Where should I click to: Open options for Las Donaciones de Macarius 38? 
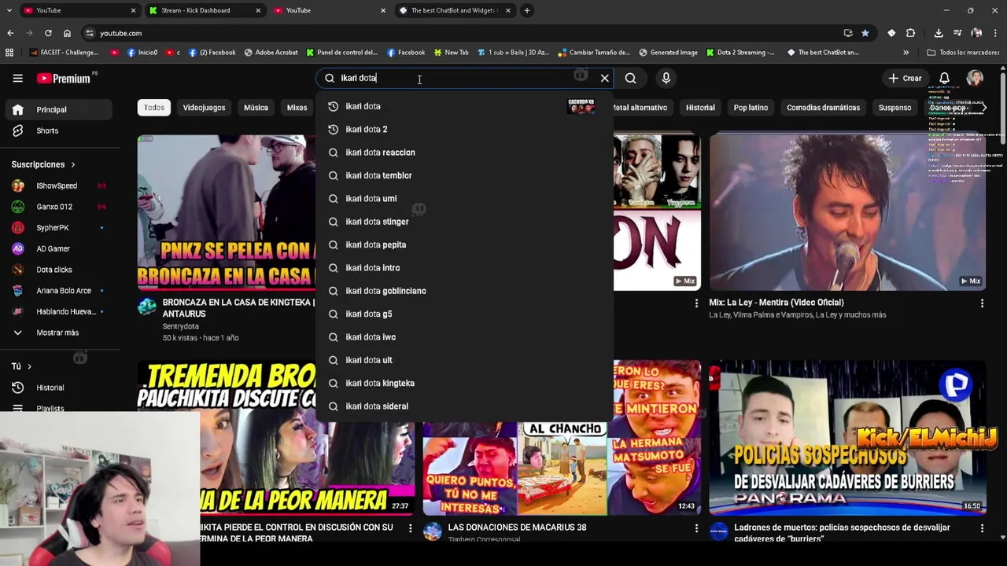(696, 528)
